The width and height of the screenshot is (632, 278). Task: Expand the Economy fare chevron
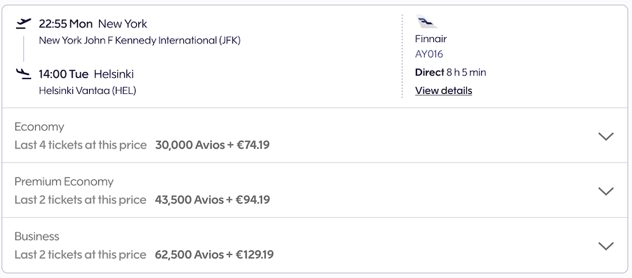click(606, 136)
